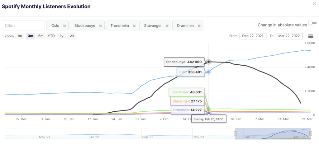The width and height of the screenshot is (319, 144).
Task: Click the 7. Mar axis label
Action: (259, 119)
